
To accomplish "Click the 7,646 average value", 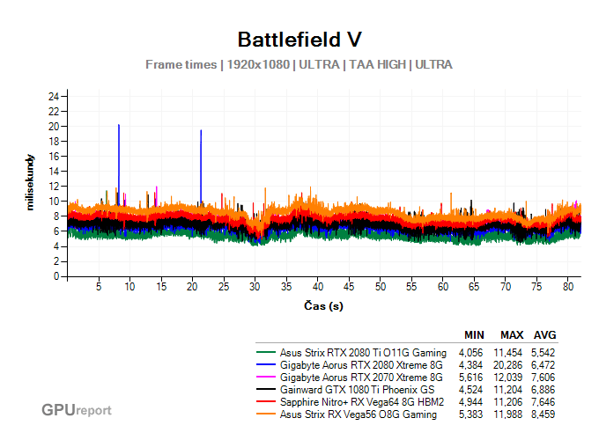I will point(543,402).
